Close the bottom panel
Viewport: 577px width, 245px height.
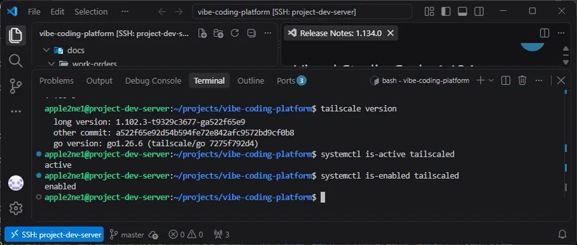561,80
